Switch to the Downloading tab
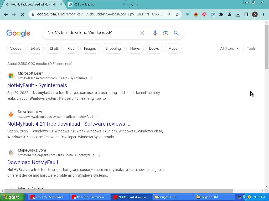 click(x=97, y=5)
